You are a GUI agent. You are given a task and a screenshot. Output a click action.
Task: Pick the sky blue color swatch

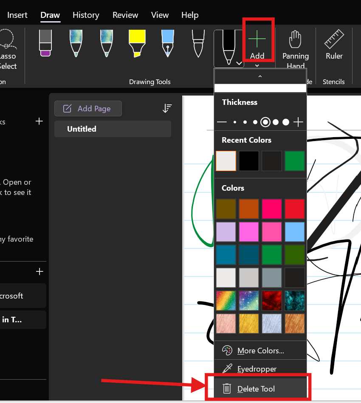[295, 232]
